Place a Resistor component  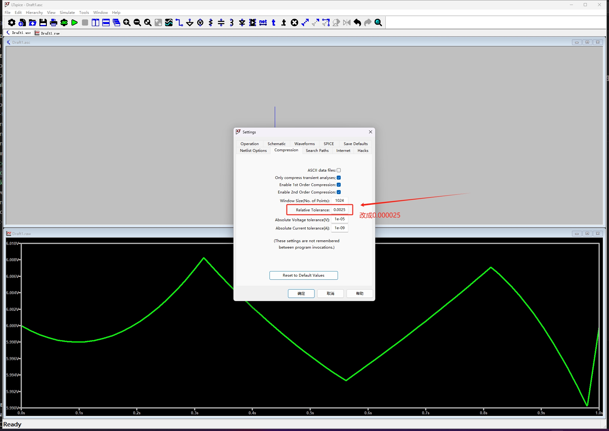(x=211, y=22)
